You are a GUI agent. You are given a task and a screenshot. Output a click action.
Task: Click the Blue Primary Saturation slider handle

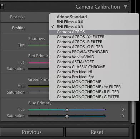click(x=67, y=116)
